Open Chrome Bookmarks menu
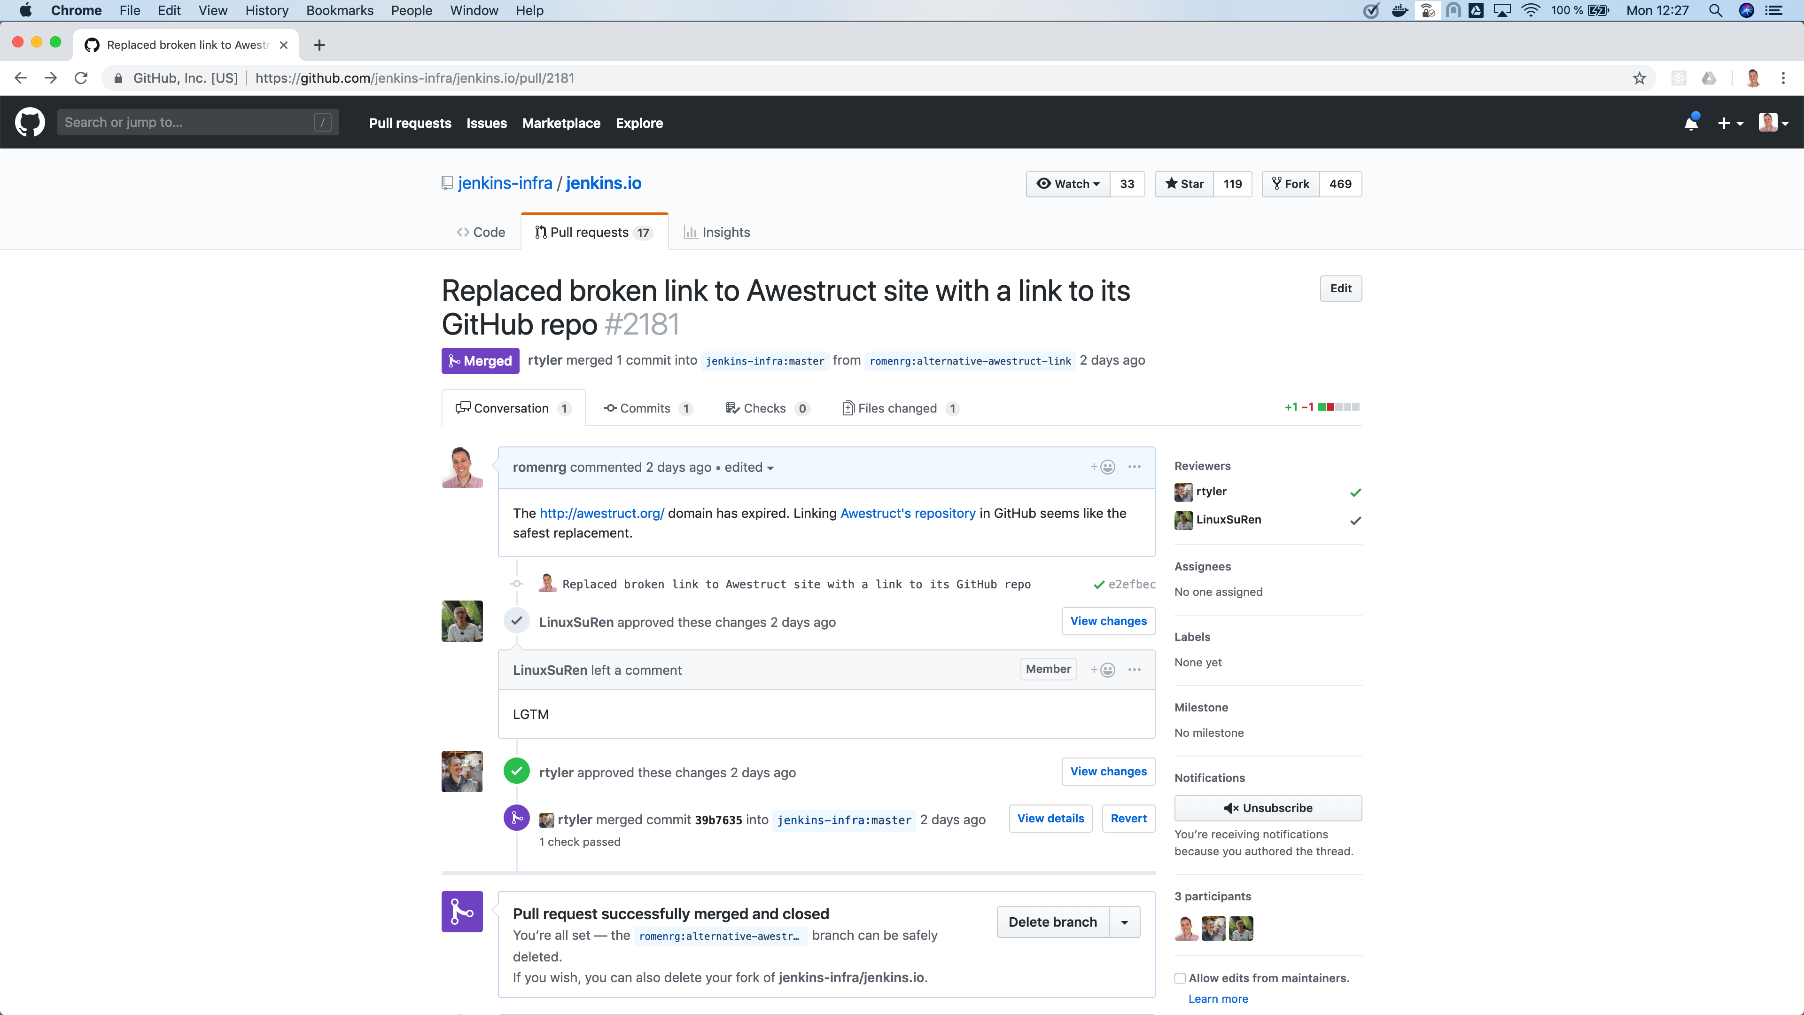Viewport: 1804px width, 1015px height. point(340,10)
